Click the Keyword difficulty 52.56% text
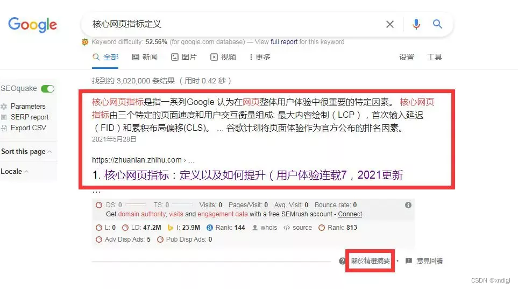This screenshot has width=518, height=289. click(129, 42)
